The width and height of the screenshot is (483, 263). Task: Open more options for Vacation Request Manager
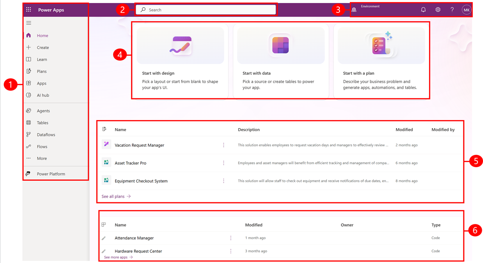coord(224,145)
